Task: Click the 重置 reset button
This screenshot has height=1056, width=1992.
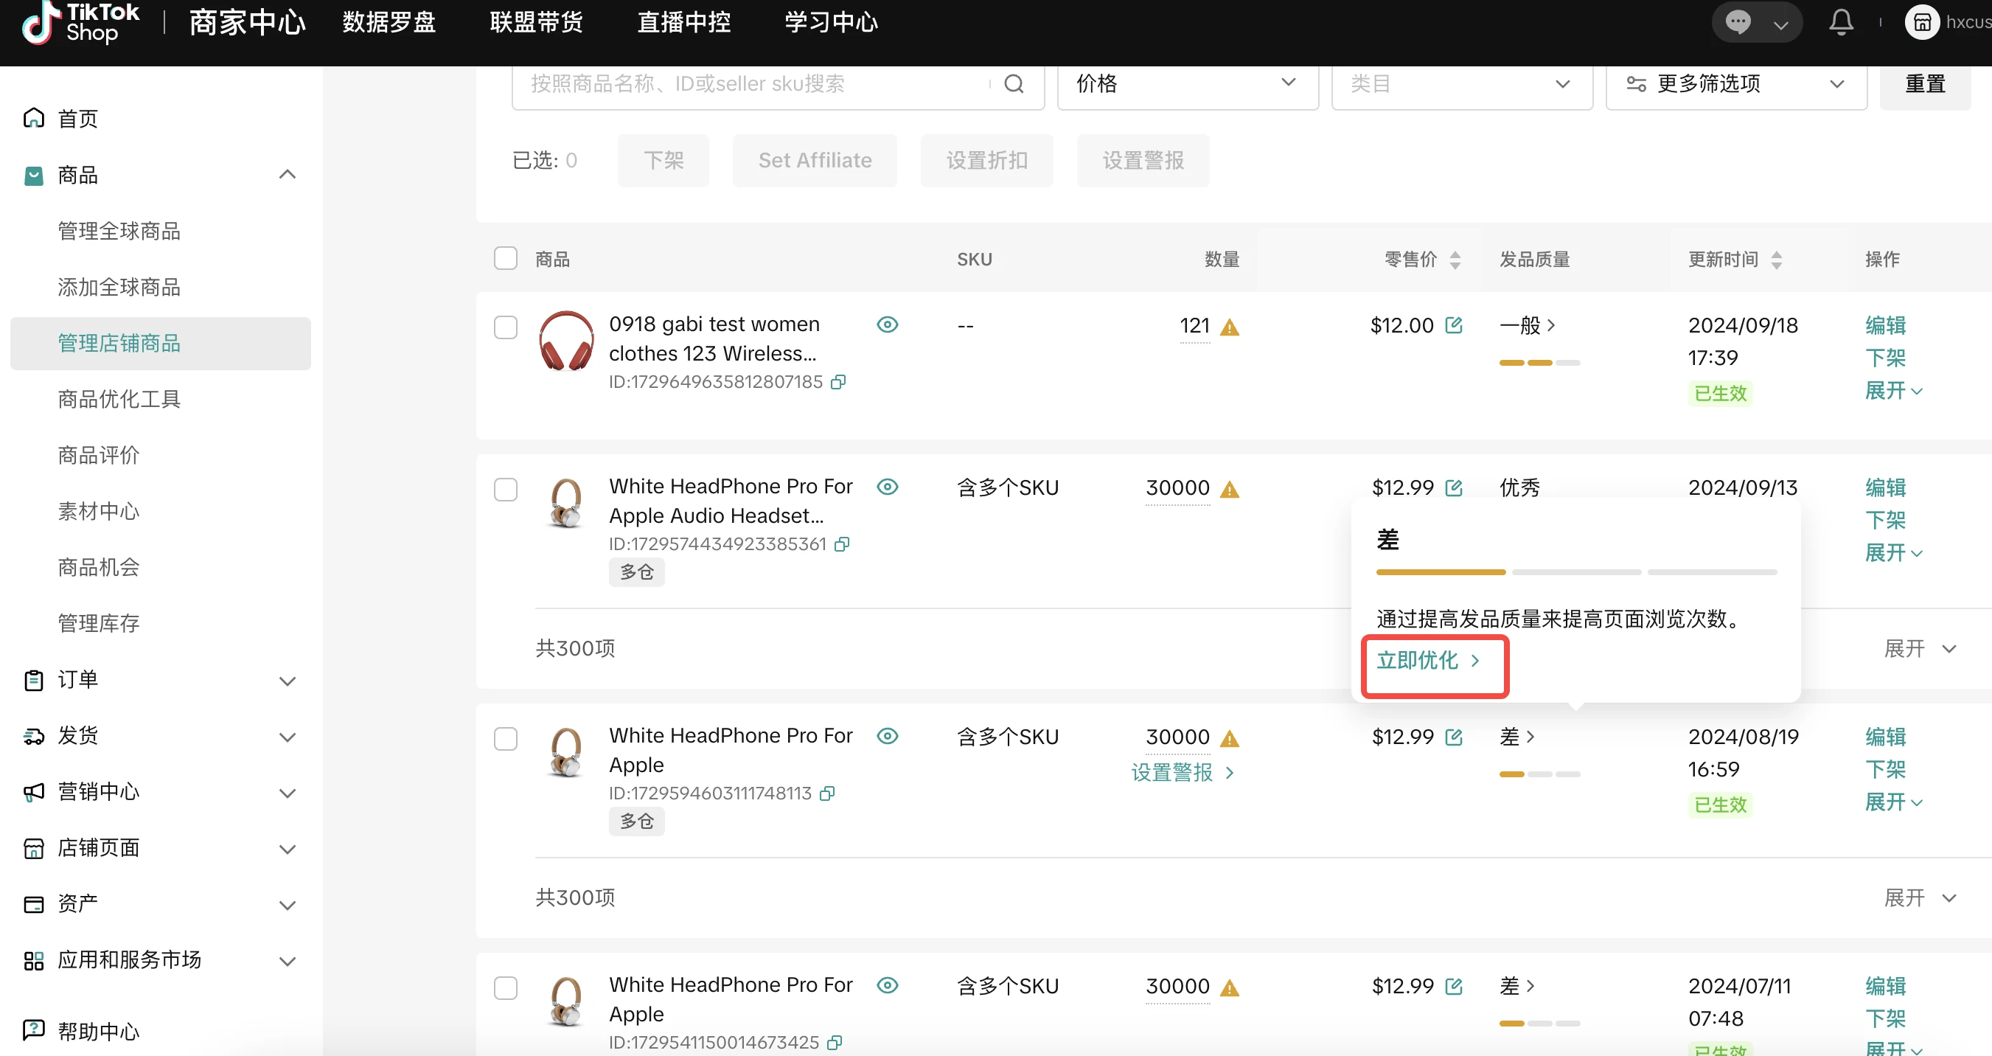Action: pos(1925,83)
